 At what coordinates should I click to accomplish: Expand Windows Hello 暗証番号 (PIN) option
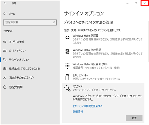point(103,66)
